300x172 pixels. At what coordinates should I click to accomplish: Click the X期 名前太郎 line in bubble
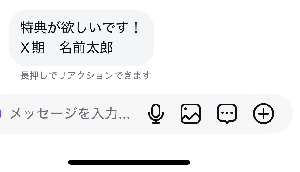[x=67, y=47]
